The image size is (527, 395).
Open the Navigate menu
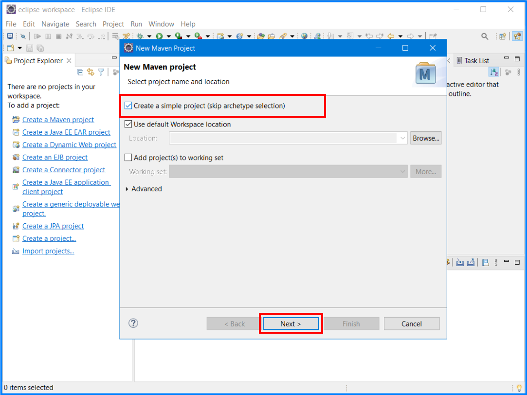click(55, 24)
